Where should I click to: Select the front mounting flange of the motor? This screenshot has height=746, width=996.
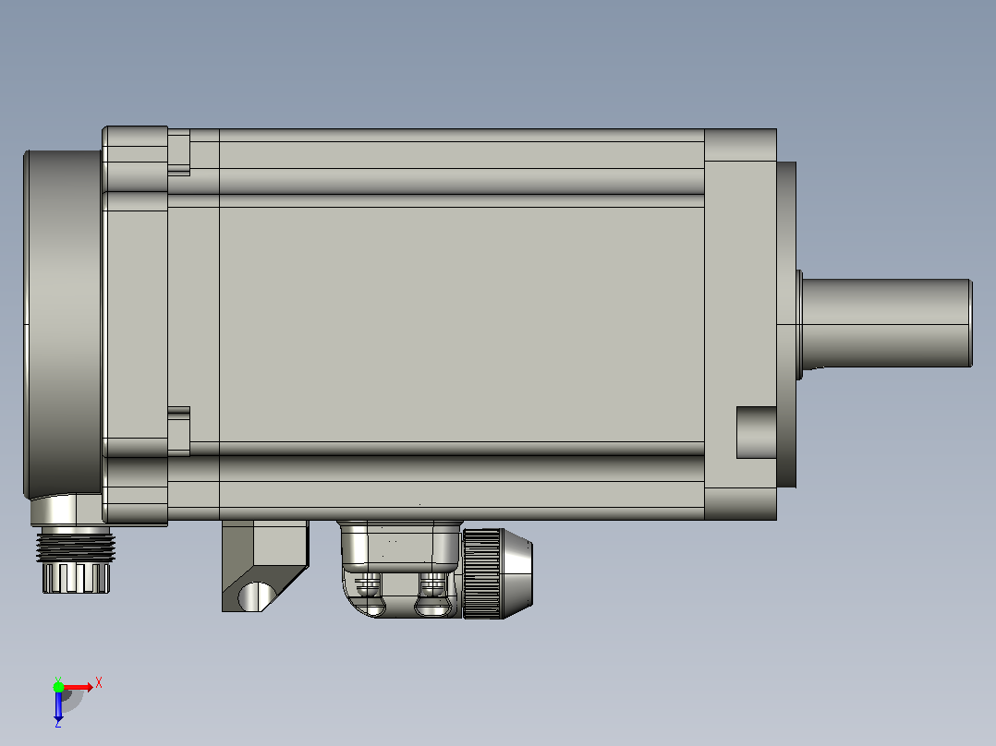pos(741,324)
